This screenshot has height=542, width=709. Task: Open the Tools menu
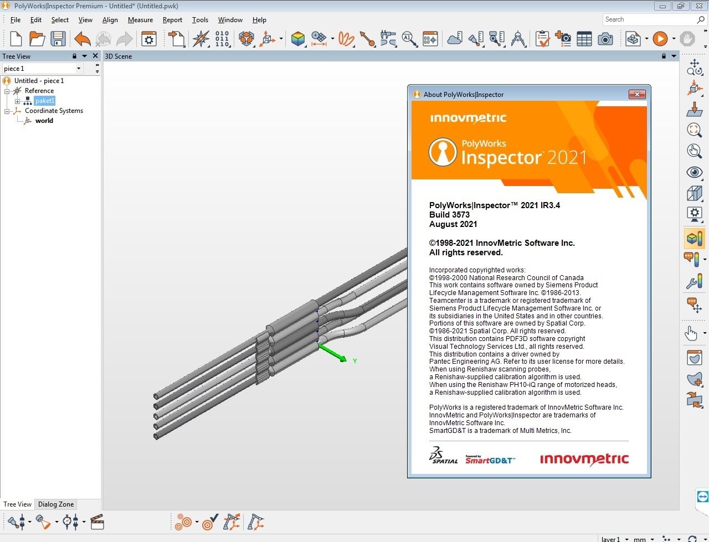pos(200,20)
